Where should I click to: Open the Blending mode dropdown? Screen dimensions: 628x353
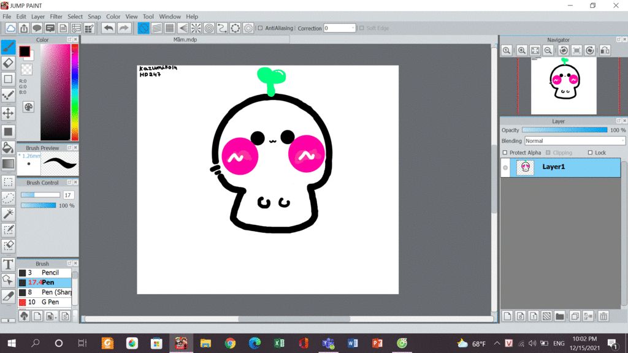[575, 141]
